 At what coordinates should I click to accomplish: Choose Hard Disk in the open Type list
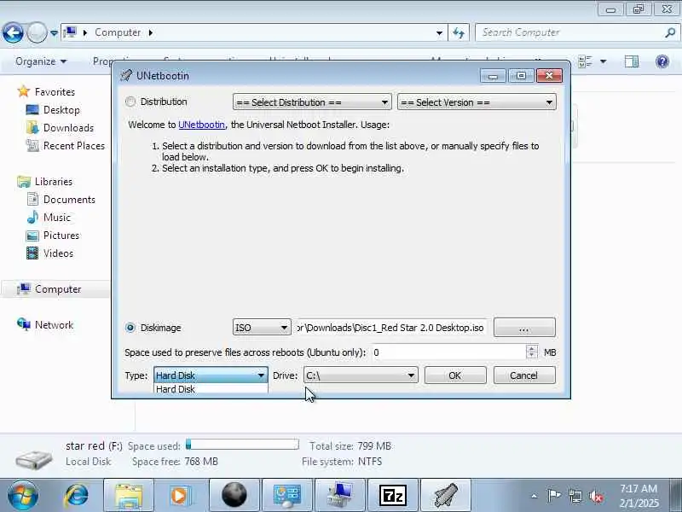tap(210, 389)
